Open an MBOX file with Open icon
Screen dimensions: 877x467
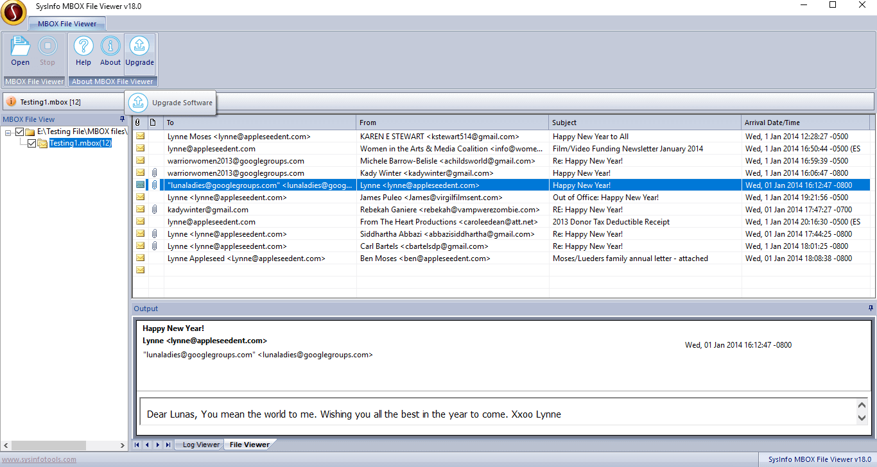(21, 47)
